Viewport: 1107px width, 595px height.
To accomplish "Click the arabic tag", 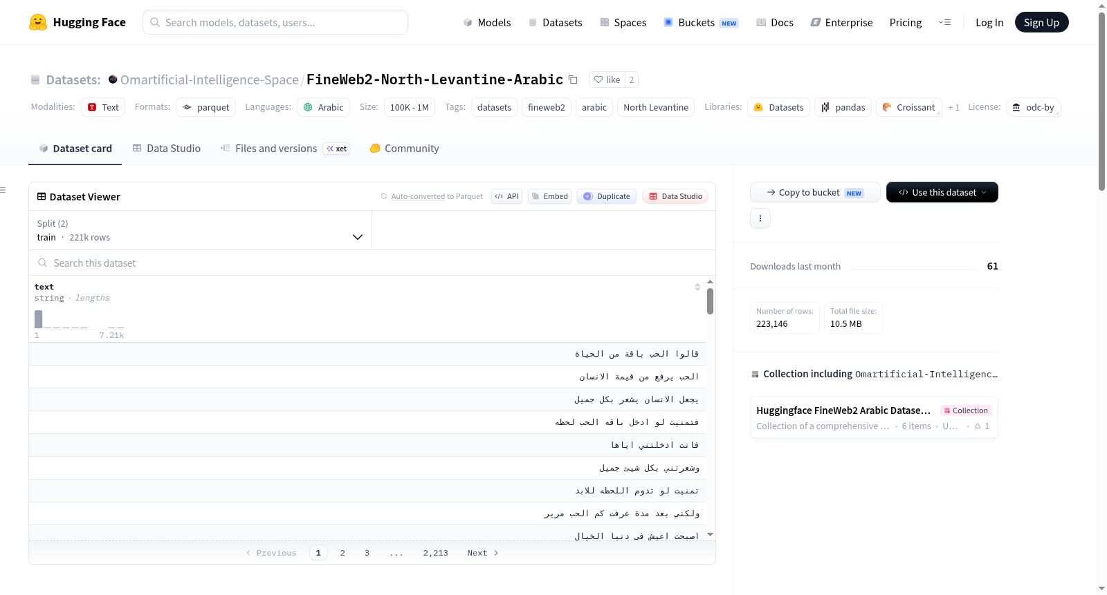I will (594, 107).
